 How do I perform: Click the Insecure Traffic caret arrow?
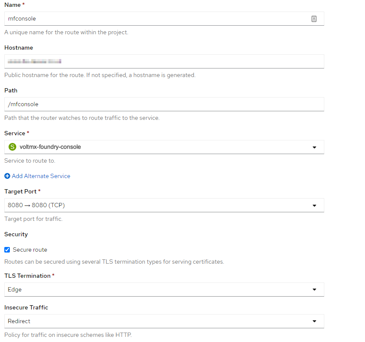pyautogui.click(x=314, y=321)
